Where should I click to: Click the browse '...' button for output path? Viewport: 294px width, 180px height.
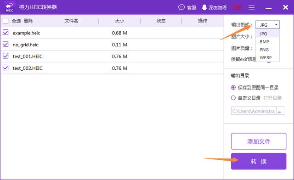click(x=280, y=111)
